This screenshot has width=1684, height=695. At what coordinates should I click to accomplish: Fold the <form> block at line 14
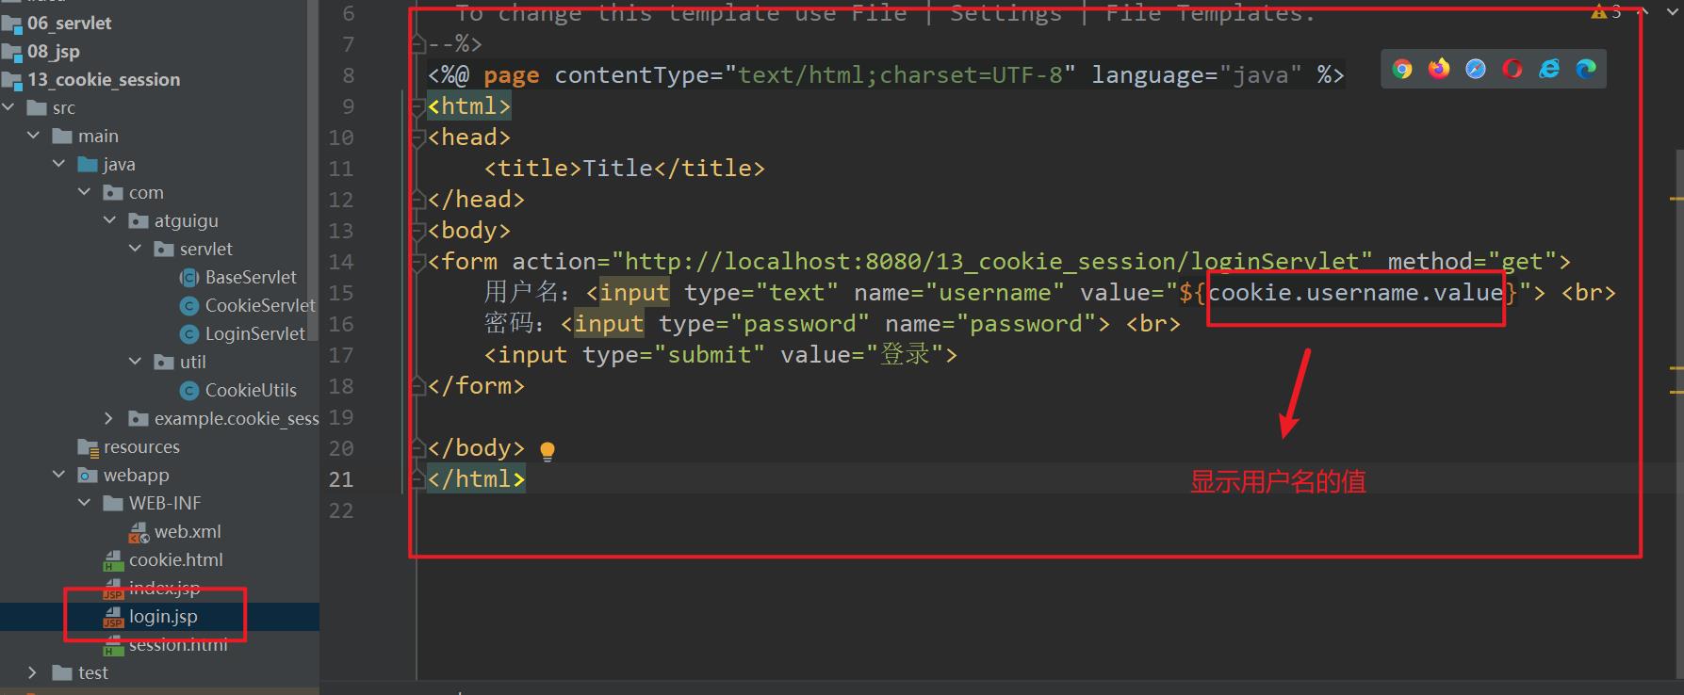(418, 263)
